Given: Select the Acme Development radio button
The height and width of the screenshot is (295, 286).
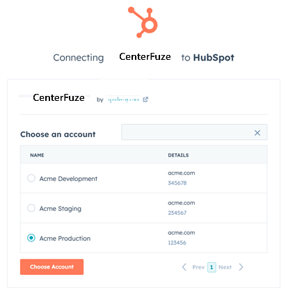Looking at the screenshot, I should pos(31,178).
